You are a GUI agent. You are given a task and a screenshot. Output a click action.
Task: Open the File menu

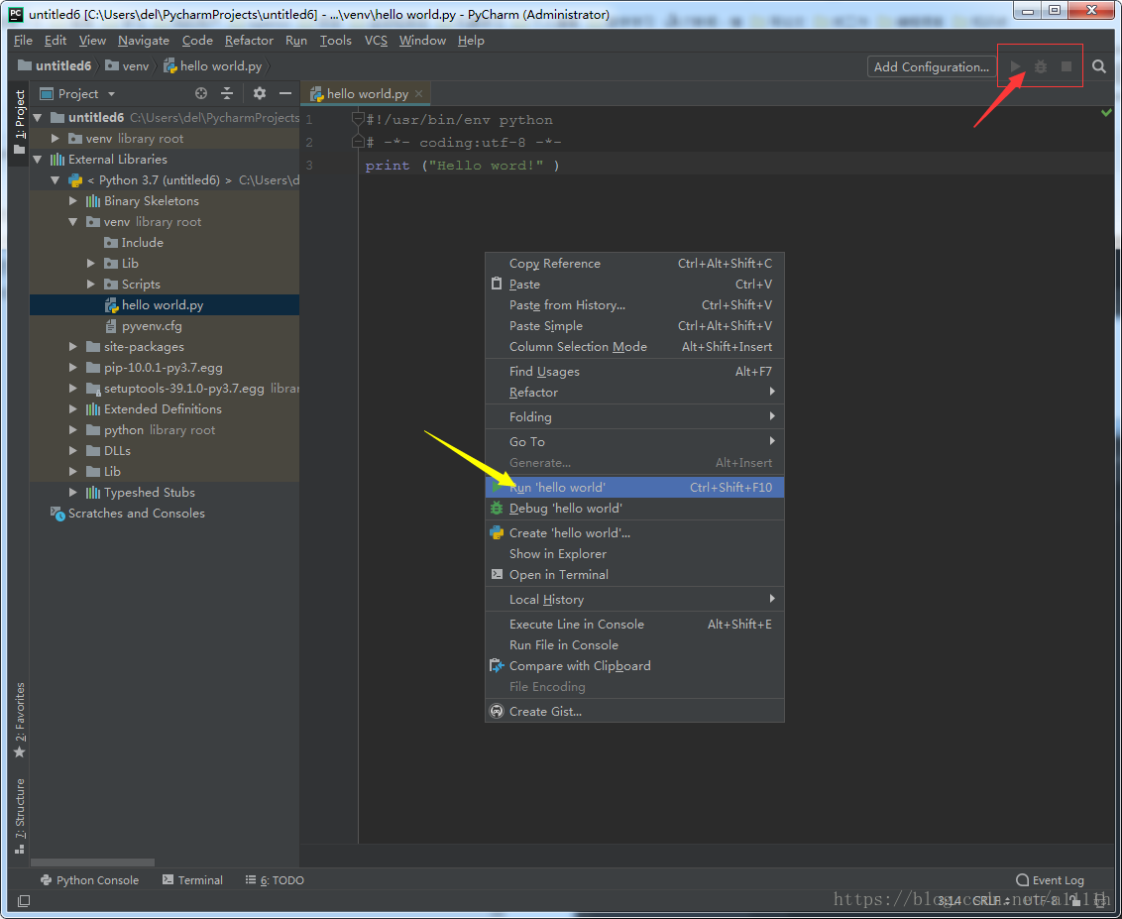23,40
